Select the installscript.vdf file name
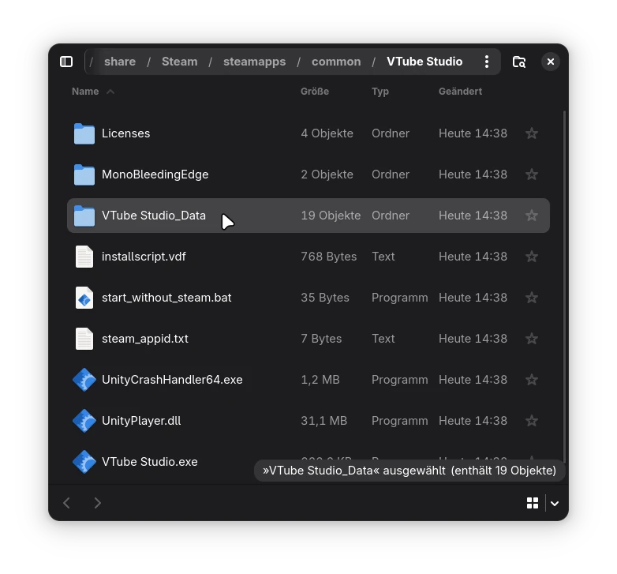 (144, 257)
